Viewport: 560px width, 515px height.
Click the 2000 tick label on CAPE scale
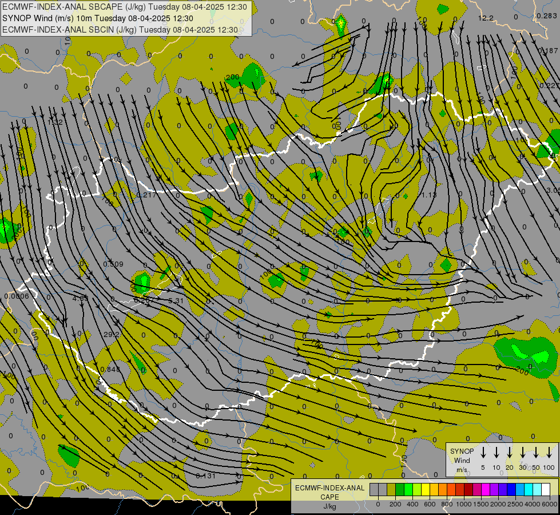pyautogui.click(x=498, y=504)
